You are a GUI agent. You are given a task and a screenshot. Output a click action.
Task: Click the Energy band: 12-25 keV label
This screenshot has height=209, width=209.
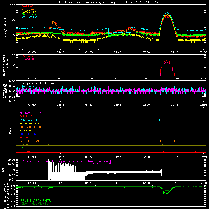point(38,83)
